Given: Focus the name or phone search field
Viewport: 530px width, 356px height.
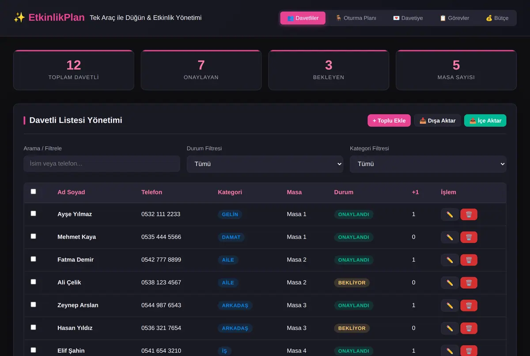Looking at the screenshot, I should pyautogui.click(x=102, y=164).
